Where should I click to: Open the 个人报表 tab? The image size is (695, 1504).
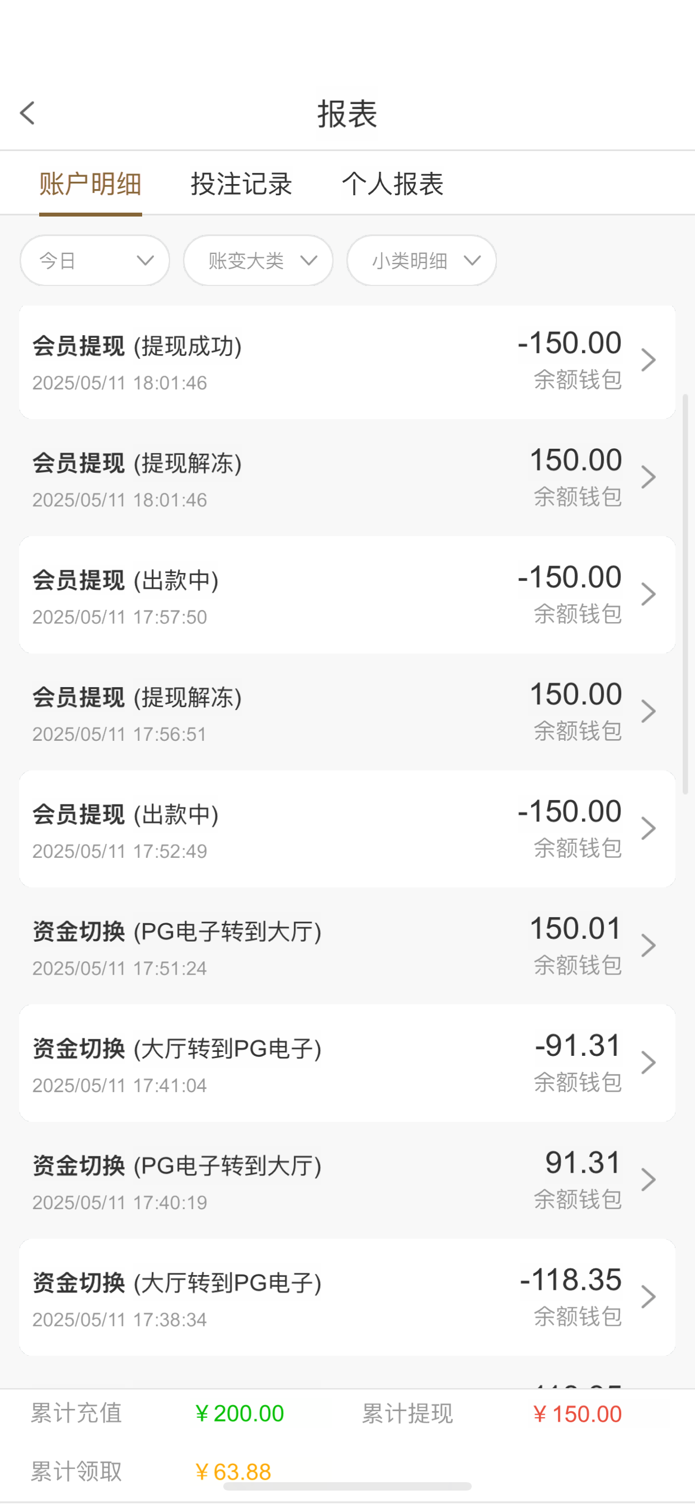click(x=392, y=185)
